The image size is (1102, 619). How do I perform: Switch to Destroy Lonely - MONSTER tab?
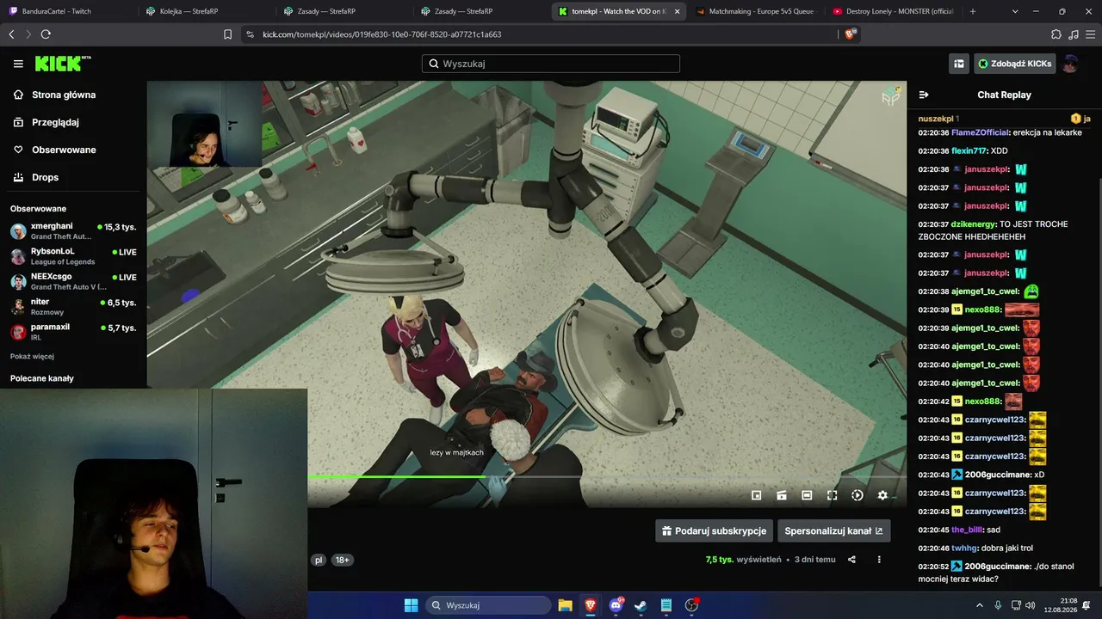(x=893, y=11)
